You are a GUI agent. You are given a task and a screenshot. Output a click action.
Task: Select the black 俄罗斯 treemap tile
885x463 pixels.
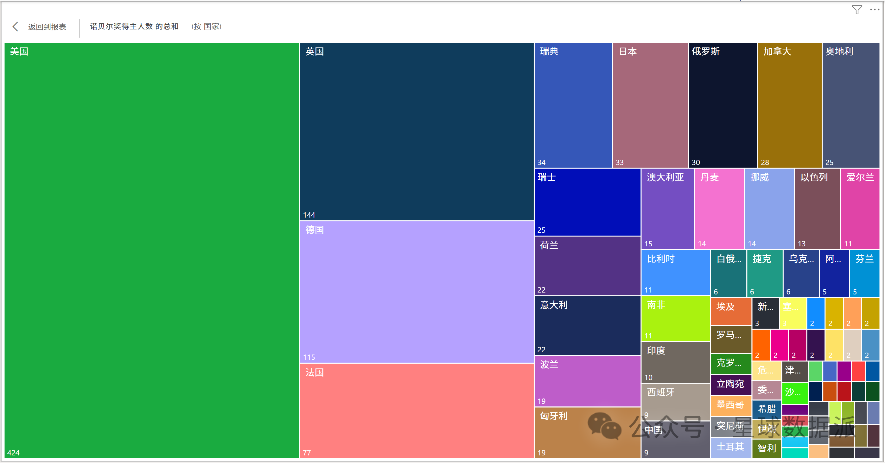tap(723, 105)
